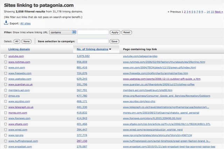Tick the www.engadget.com checkbox
The image size is (224, 149).
pos(6,147)
